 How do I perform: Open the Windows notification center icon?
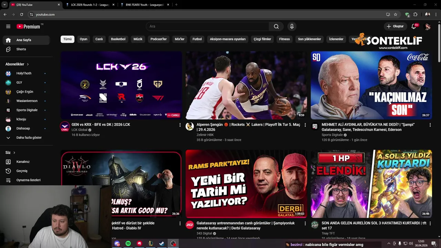tap(434, 244)
